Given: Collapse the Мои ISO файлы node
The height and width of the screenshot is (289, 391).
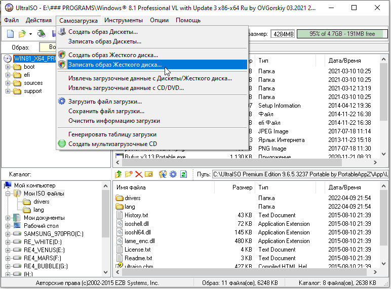Looking at the screenshot, I should coord(8,194).
